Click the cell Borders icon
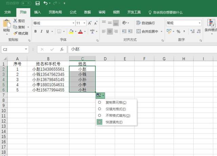Image resolution: width=217 pixels, height=156 pixels. click(59, 32)
